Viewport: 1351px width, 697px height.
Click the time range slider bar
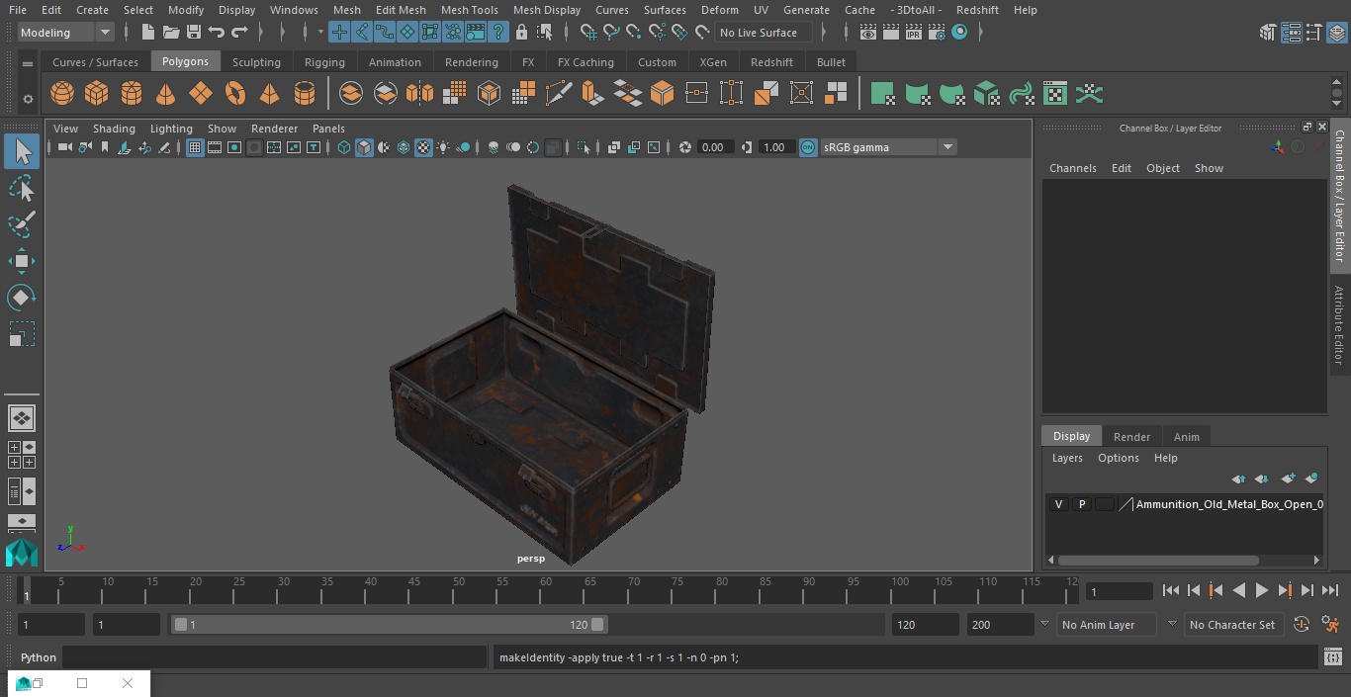coord(390,625)
